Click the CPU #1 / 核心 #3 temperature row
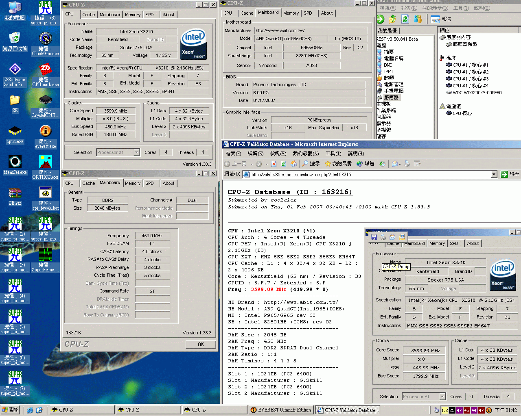This screenshot has height=416, width=521. pos(467,79)
